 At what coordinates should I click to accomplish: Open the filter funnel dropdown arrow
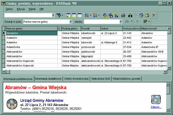62,15
